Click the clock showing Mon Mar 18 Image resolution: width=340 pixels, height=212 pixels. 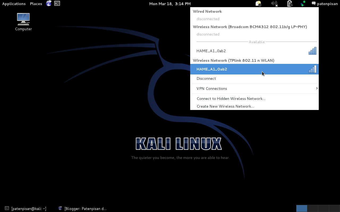point(170,4)
